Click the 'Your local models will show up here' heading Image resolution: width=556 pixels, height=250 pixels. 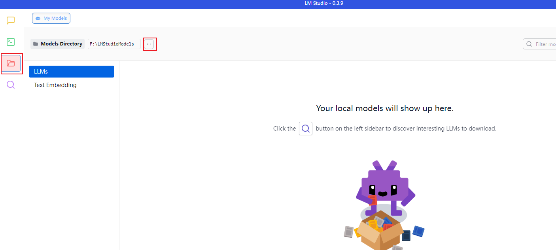tap(384, 108)
